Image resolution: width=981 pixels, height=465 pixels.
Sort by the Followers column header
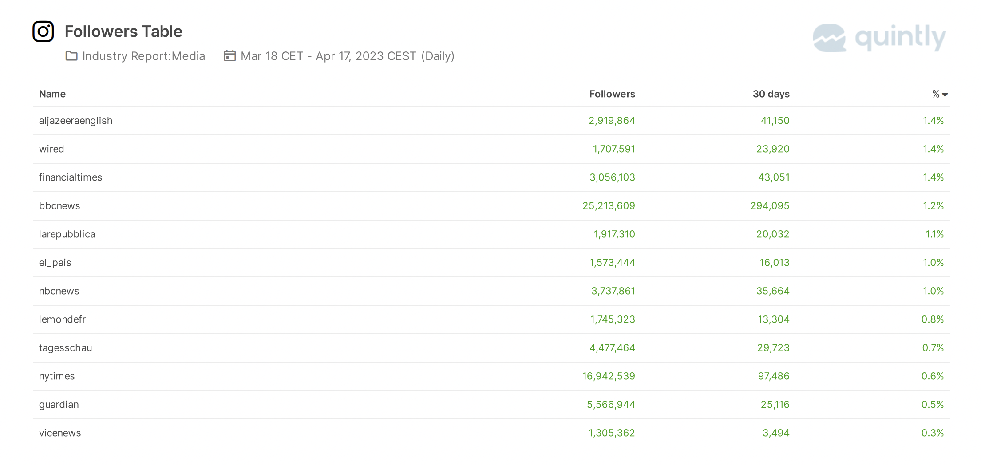(612, 94)
